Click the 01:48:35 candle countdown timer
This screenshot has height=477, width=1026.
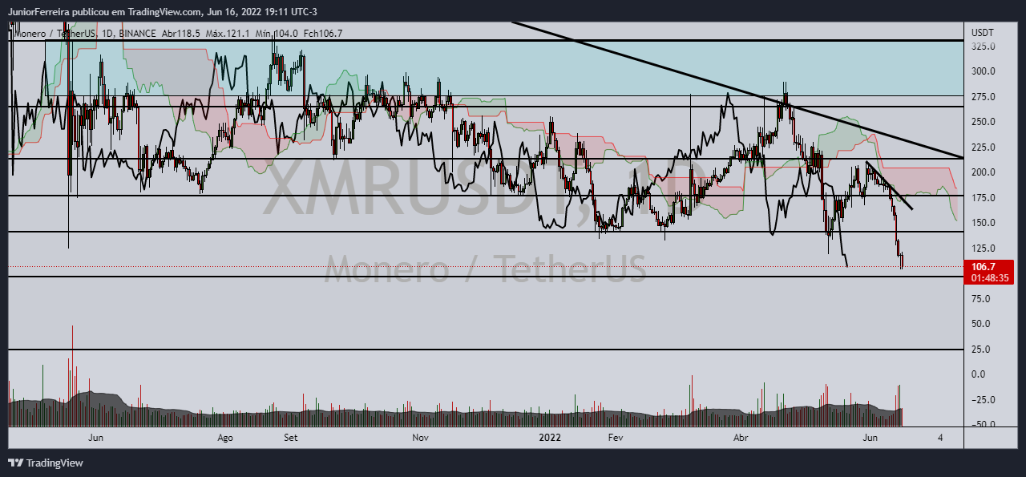991,277
